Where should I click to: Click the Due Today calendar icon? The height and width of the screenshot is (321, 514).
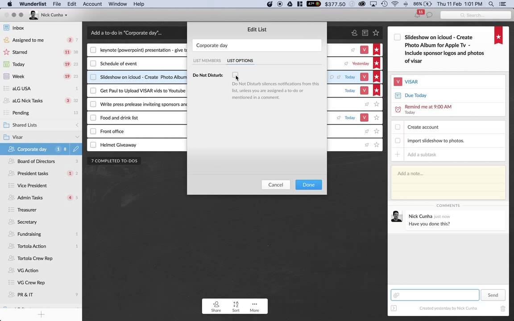398,95
